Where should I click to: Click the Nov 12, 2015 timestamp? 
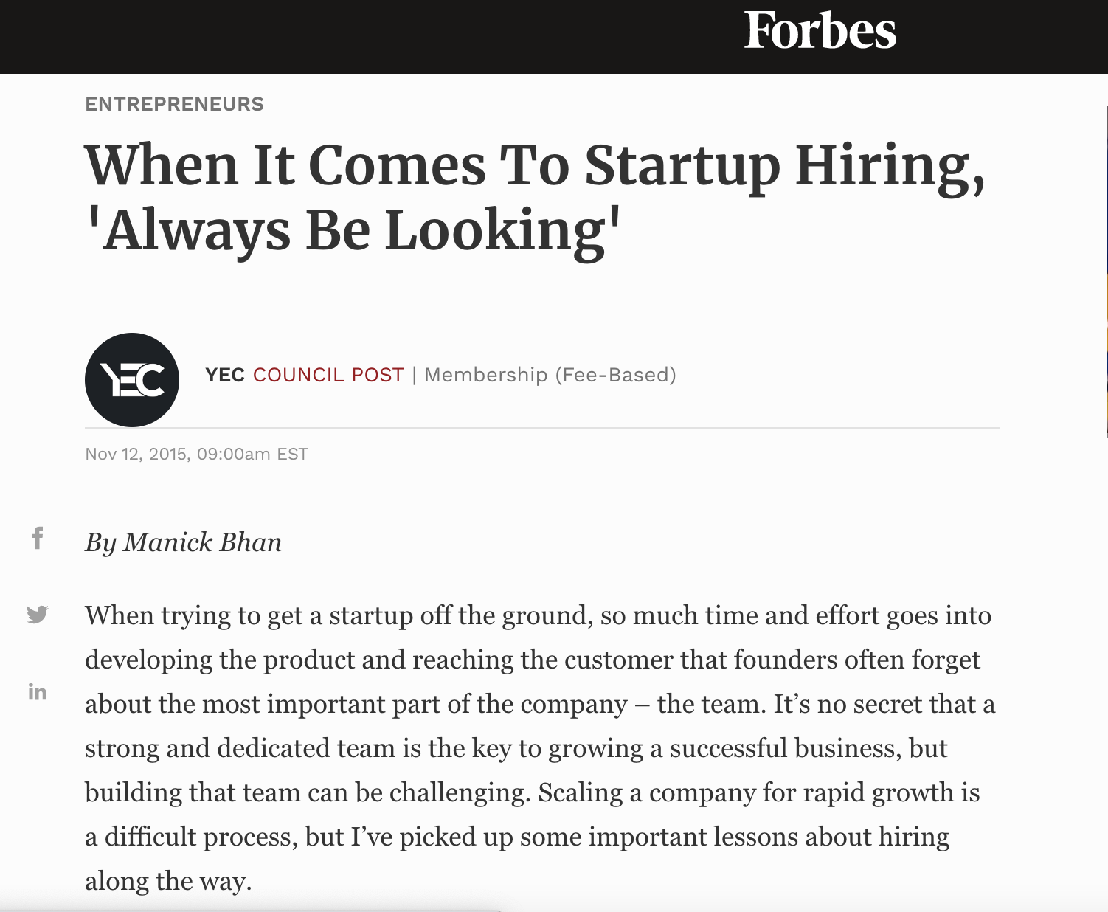pos(196,454)
